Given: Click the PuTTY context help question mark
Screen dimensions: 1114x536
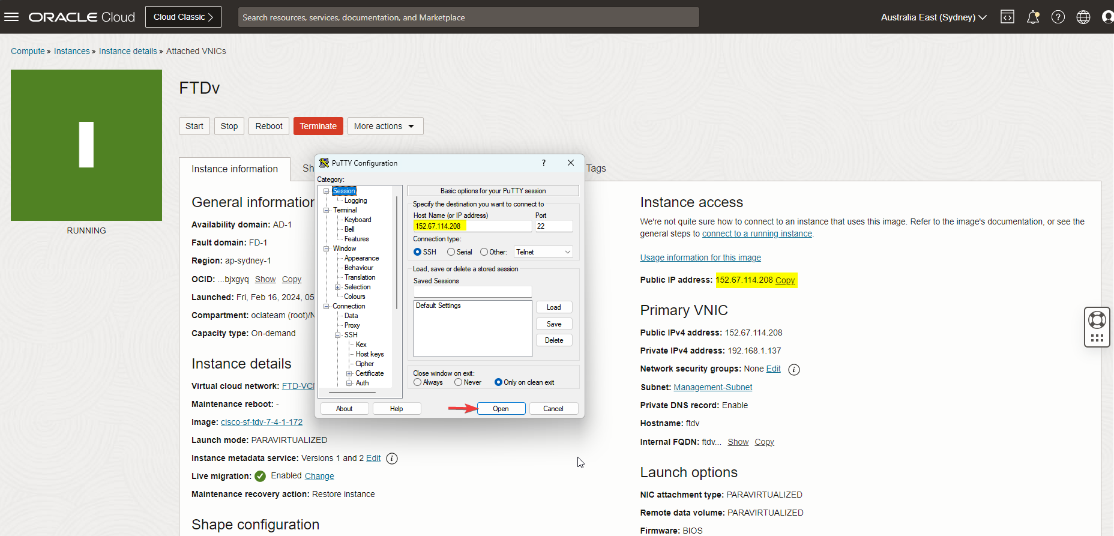Looking at the screenshot, I should [x=544, y=163].
